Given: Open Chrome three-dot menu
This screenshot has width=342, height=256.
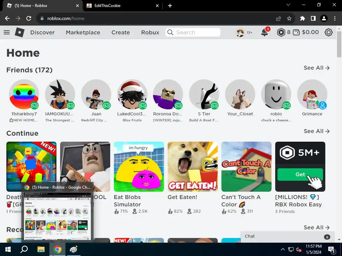Looking at the screenshot, I should pyautogui.click(x=335, y=19).
